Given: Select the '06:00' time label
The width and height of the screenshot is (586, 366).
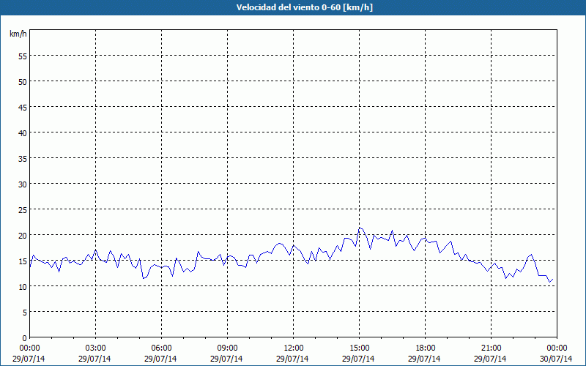Looking at the screenshot, I should [161, 348].
